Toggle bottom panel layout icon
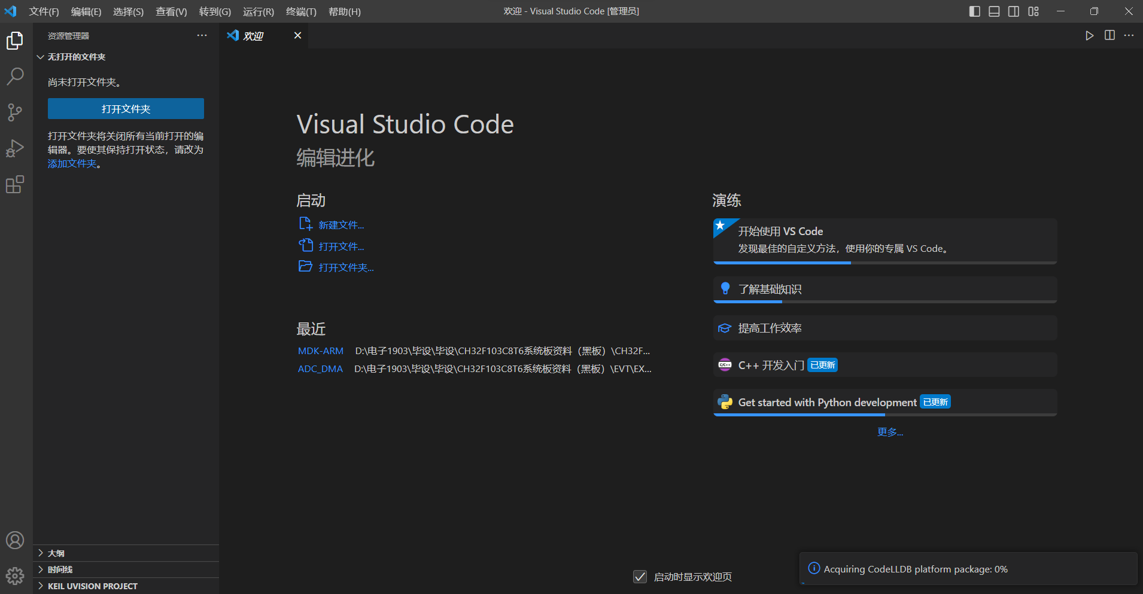 (x=994, y=11)
